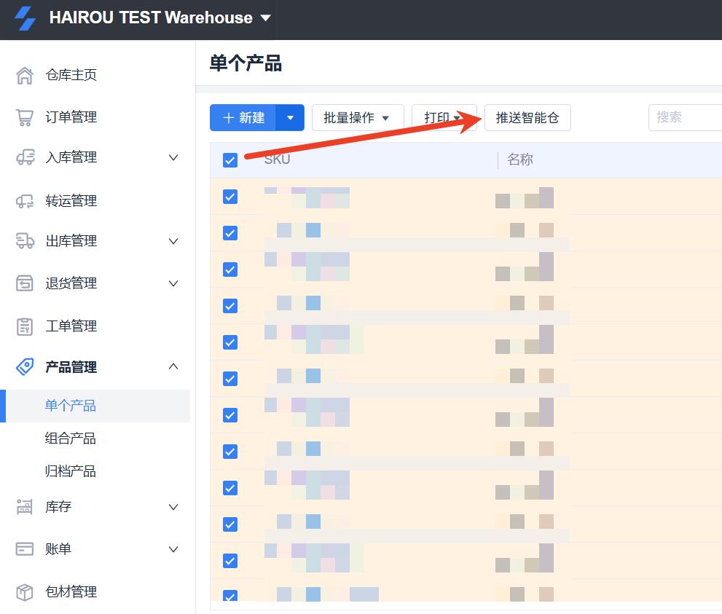Open the dropdown arrow beside 新建 button
This screenshot has width=722, height=614.
291,118
